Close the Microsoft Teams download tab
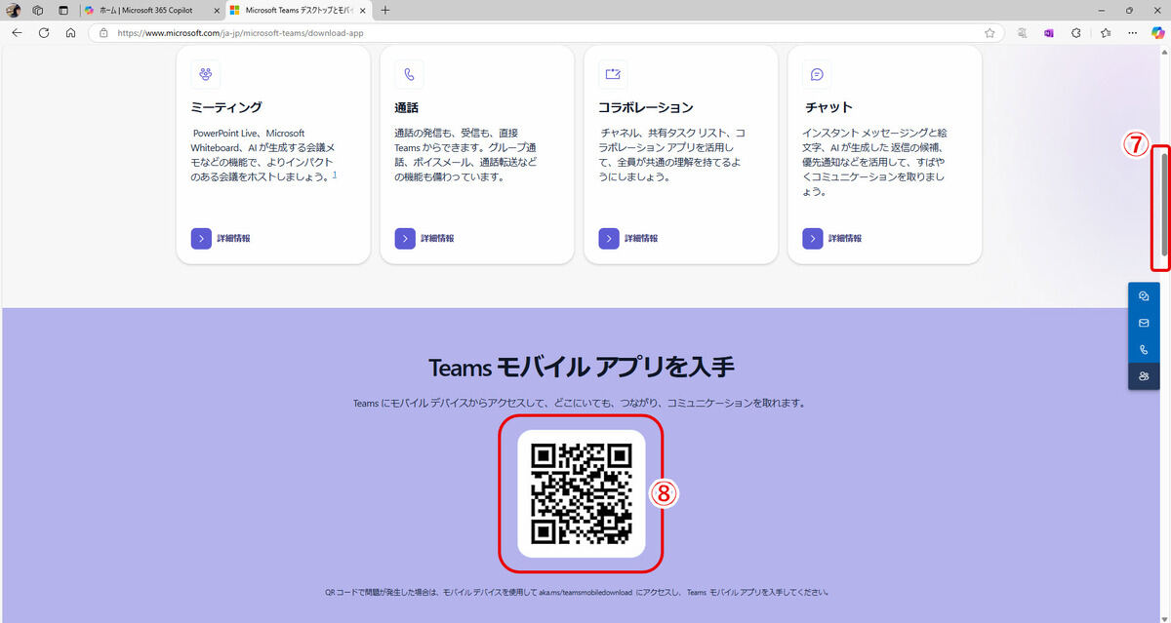 363,10
